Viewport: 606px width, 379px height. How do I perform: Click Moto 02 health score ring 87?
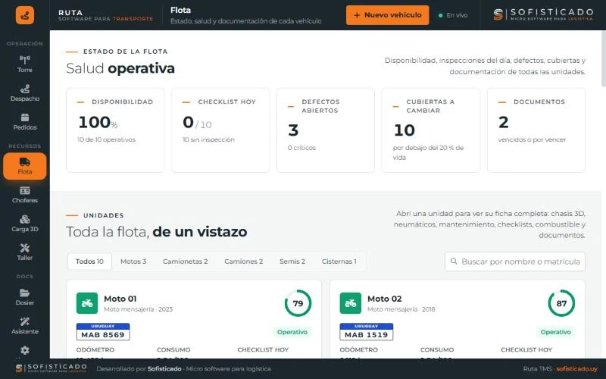(561, 303)
